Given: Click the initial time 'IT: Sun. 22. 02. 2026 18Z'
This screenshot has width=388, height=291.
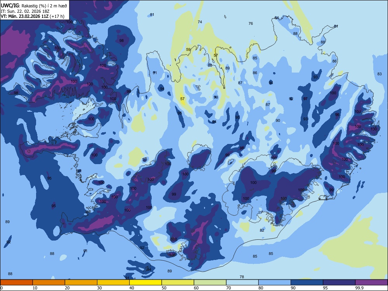Looking at the screenshot, I should click(x=24, y=11).
